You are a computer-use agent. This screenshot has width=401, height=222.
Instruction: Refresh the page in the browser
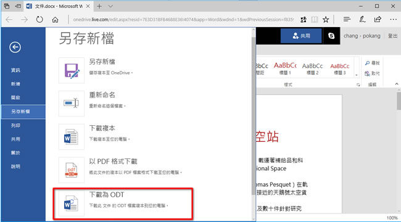point(39,20)
